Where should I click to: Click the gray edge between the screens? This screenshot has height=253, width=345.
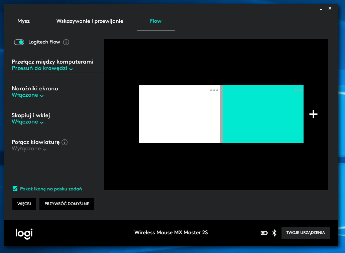221,114
